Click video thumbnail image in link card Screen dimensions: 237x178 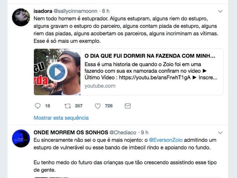pos(57,72)
